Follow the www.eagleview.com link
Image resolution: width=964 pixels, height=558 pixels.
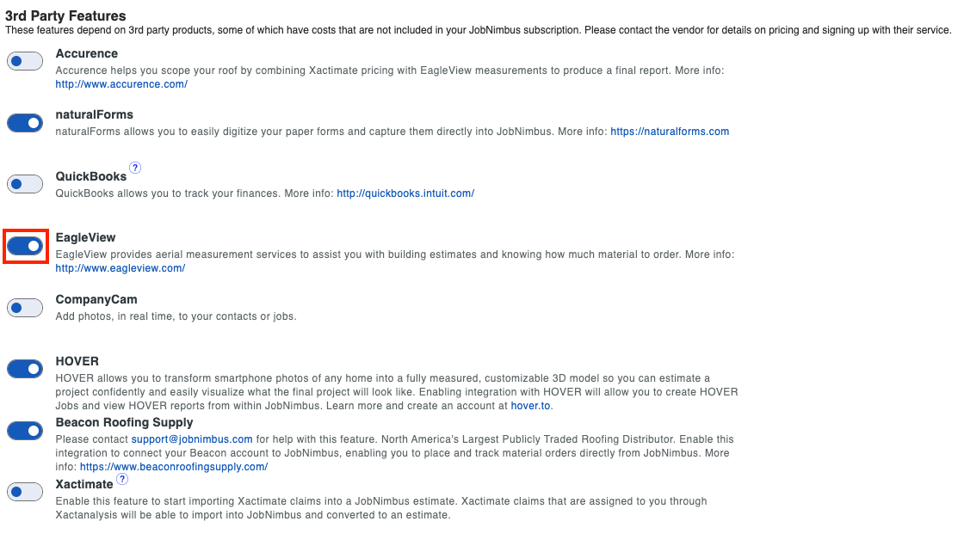pyautogui.click(x=120, y=268)
